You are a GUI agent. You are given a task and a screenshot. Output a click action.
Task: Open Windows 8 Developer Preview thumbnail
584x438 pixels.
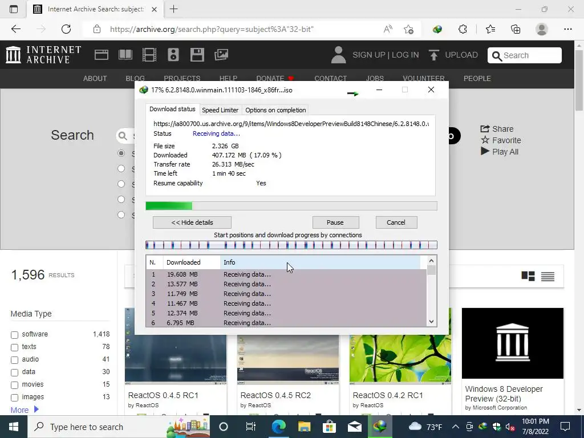click(x=513, y=343)
